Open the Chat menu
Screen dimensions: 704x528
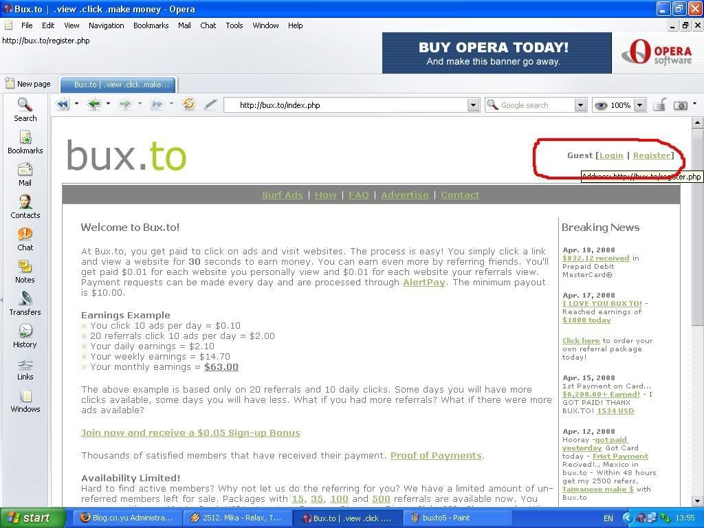pyautogui.click(x=208, y=25)
